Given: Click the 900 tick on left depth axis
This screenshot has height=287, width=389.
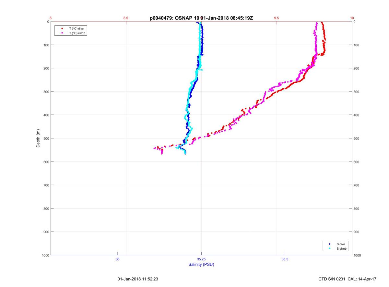Looking at the screenshot, I should click(x=46, y=232).
